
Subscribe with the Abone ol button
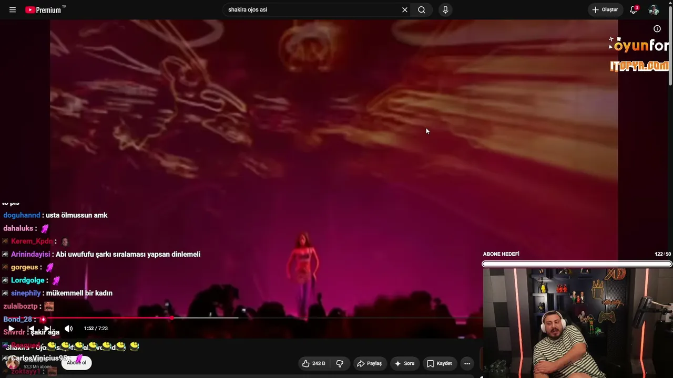click(76, 363)
